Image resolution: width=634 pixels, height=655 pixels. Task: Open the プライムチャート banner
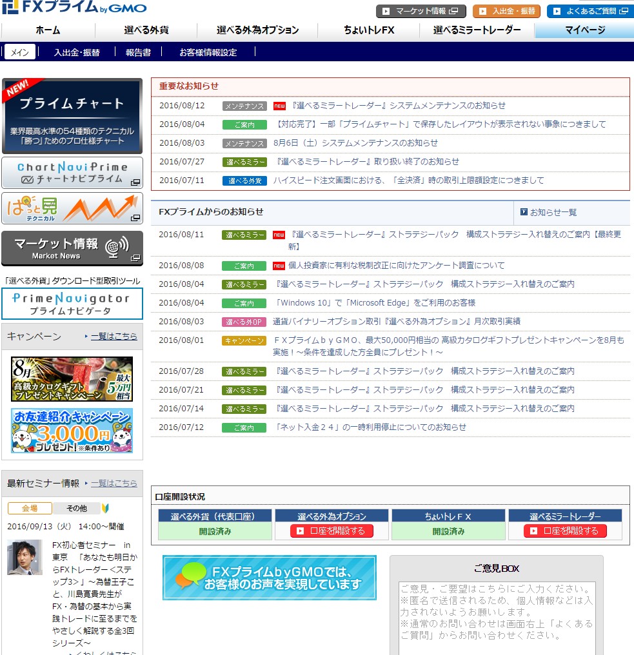pyautogui.click(x=72, y=115)
